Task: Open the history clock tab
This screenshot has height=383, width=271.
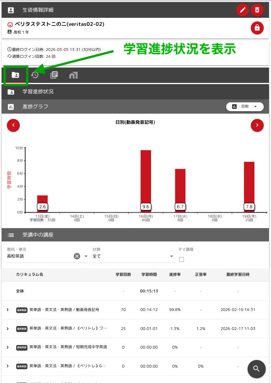Action: tap(35, 75)
